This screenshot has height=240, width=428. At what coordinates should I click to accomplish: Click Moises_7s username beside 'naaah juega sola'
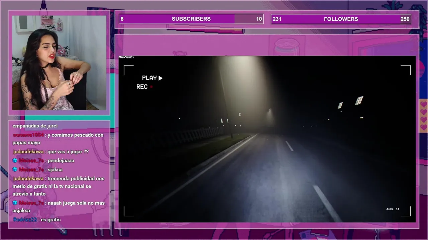click(x=31, y=203)
